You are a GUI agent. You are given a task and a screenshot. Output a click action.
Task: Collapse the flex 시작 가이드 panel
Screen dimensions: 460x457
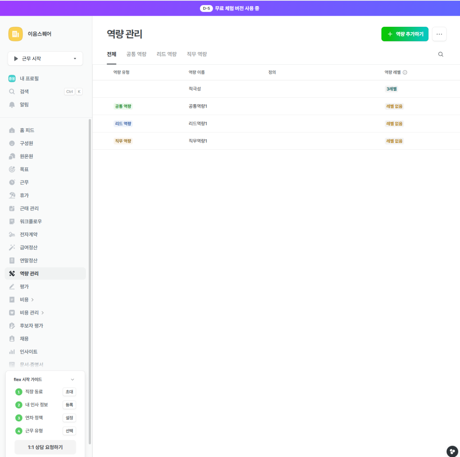pyautogui.click(x=72, y=380)
